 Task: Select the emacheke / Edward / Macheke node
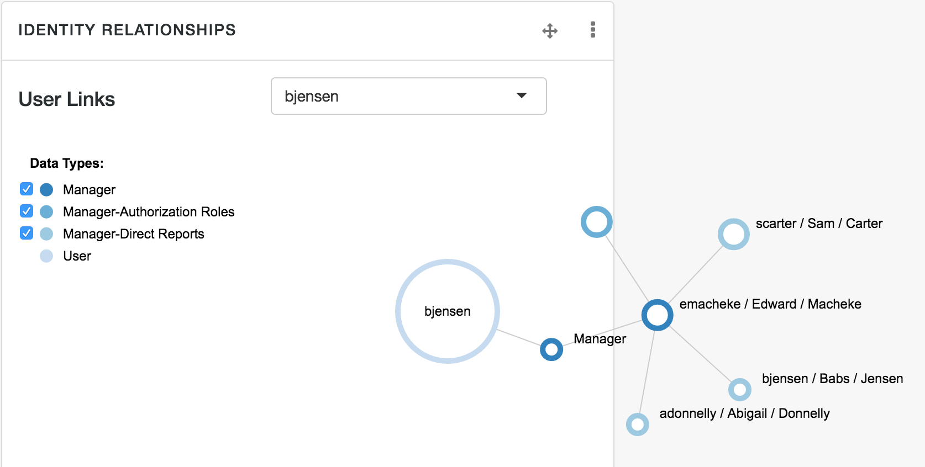click(x=658, y=315)
